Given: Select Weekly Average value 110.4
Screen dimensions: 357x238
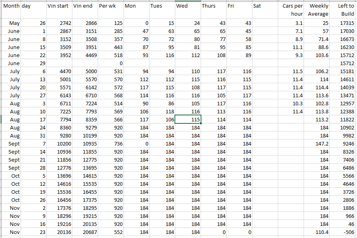Looking at the screenshot, I should (x=318, y=232).
